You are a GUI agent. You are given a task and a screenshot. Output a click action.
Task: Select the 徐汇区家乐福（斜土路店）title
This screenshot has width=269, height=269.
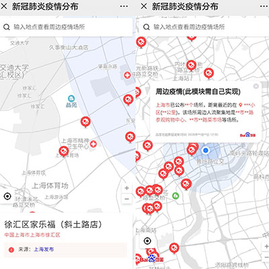tap(53, 225)
